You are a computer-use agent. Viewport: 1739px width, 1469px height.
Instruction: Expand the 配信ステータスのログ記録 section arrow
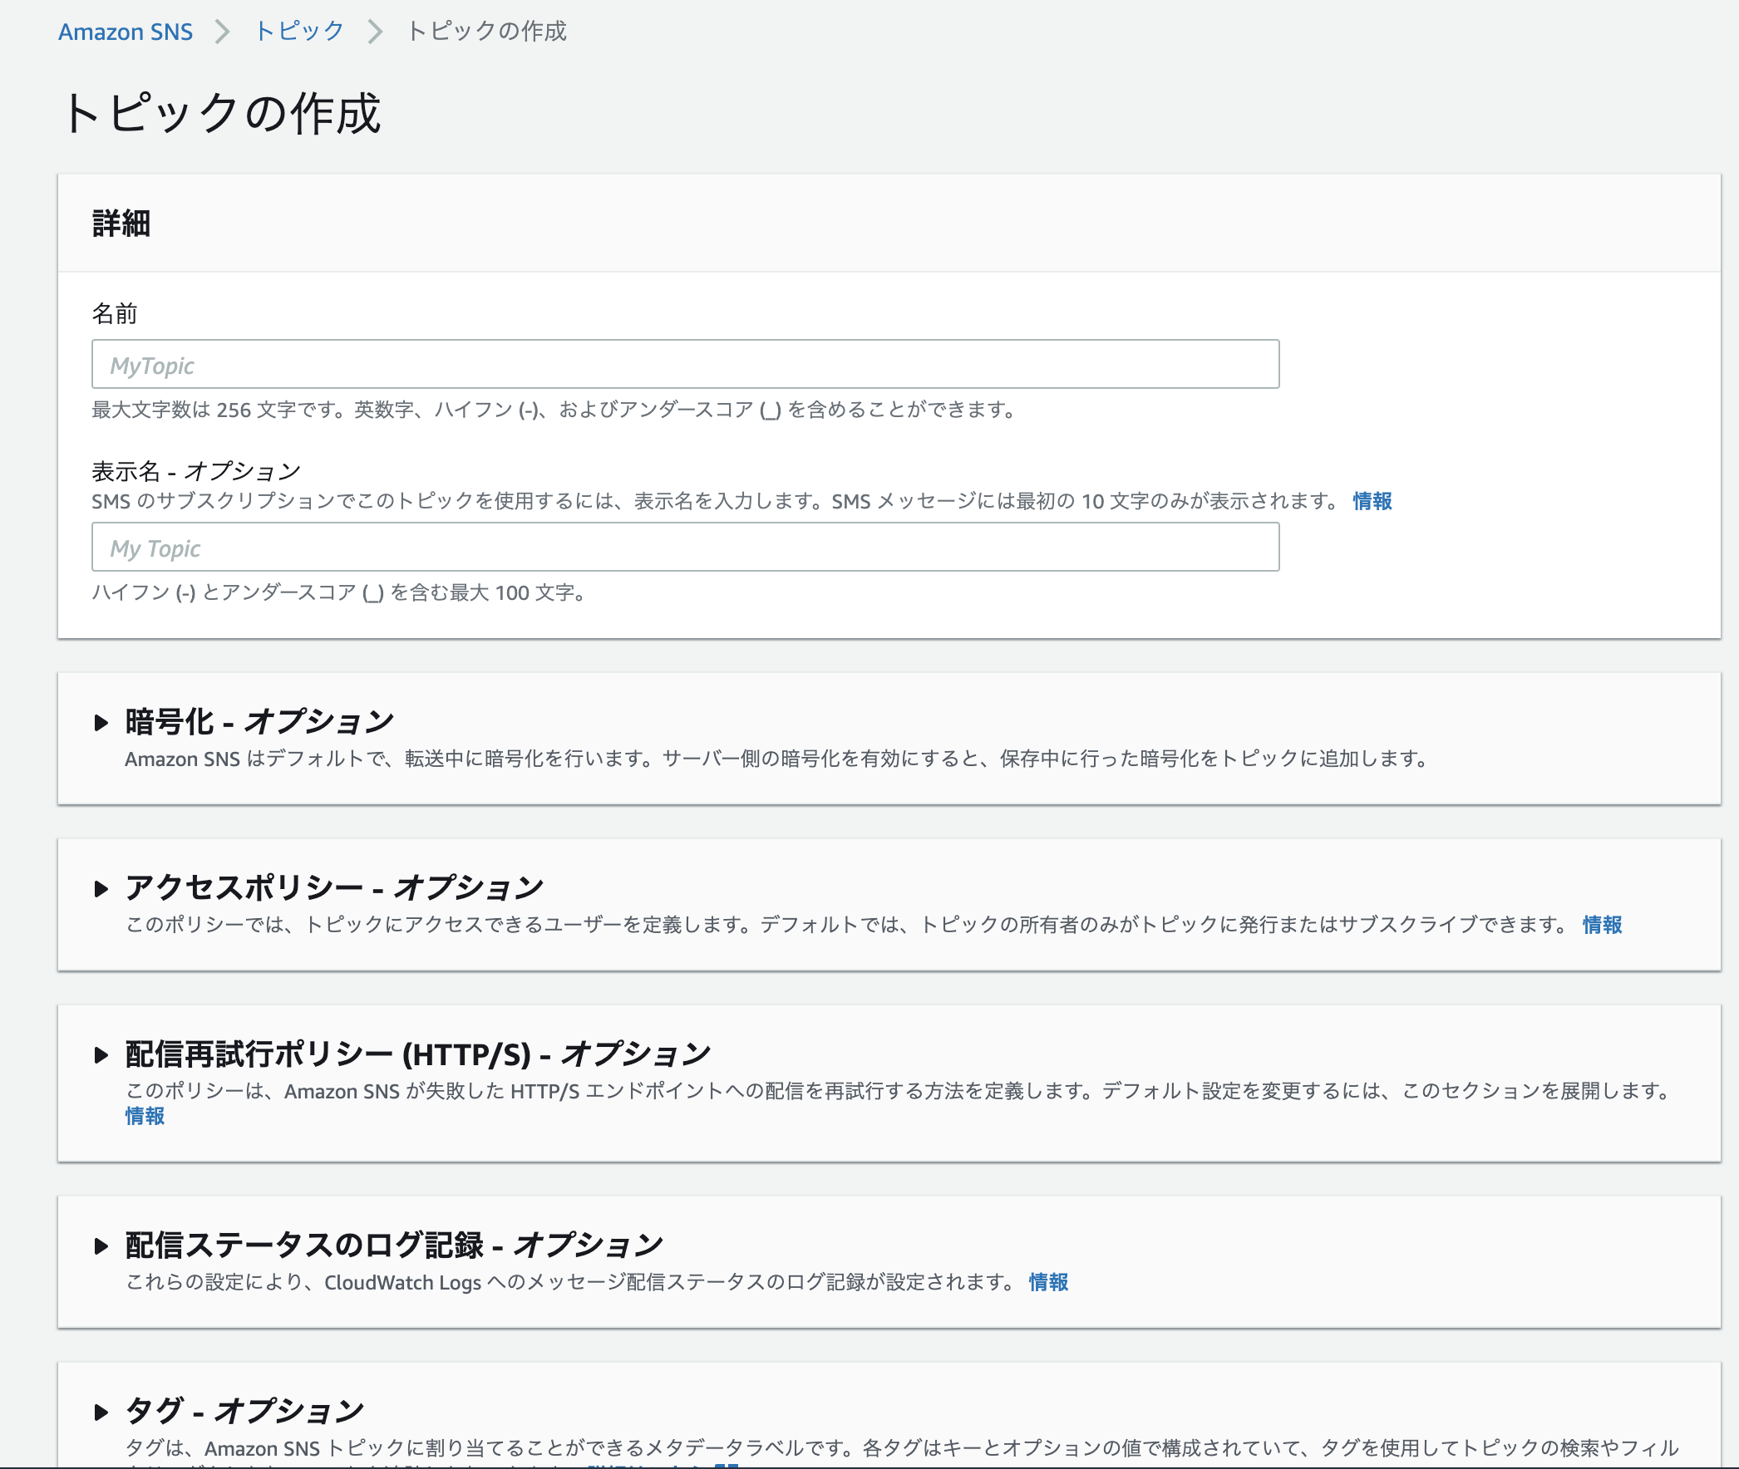point(101,1245)
